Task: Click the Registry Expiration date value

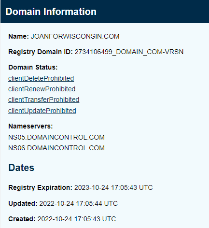Action: click(x=113, y=187)
